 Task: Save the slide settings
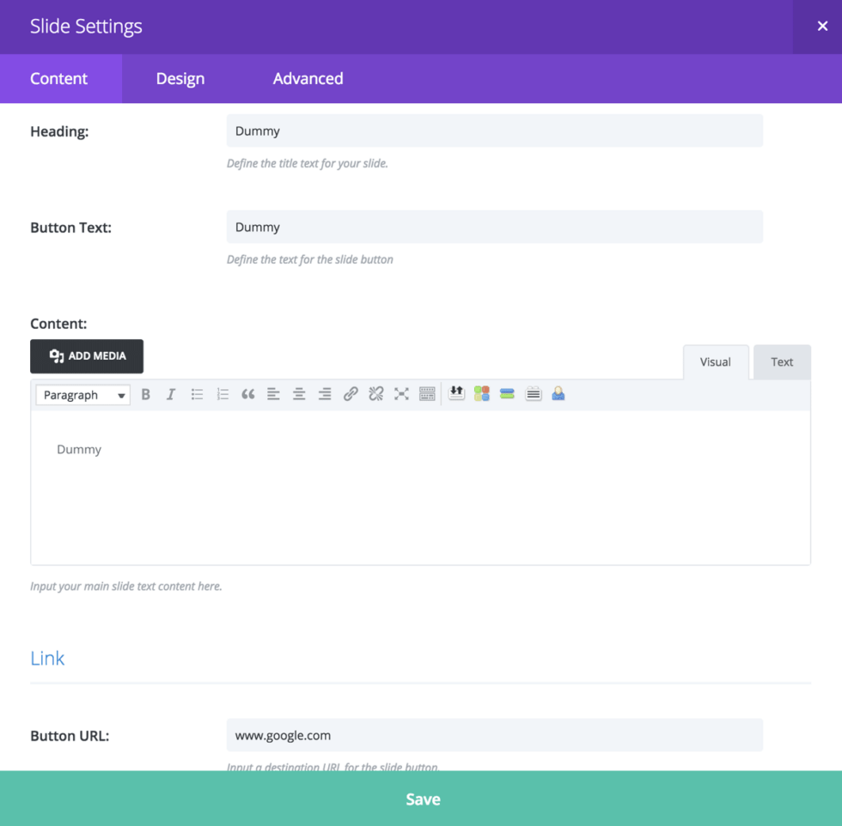click(x=421, y=799)
